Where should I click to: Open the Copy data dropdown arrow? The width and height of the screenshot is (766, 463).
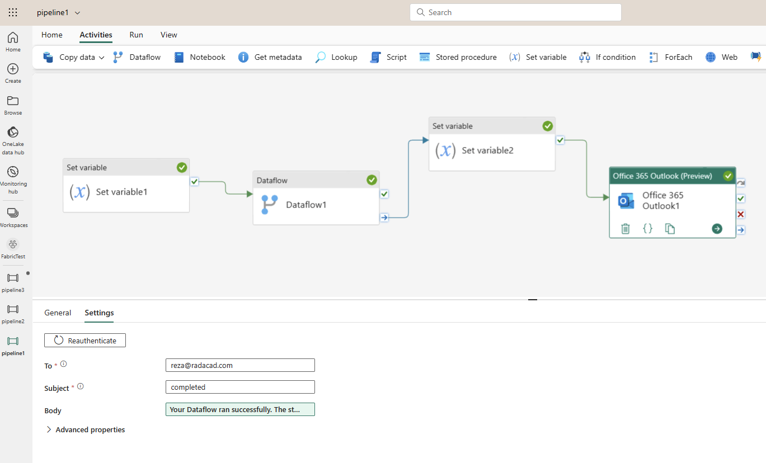click(101, 58)
